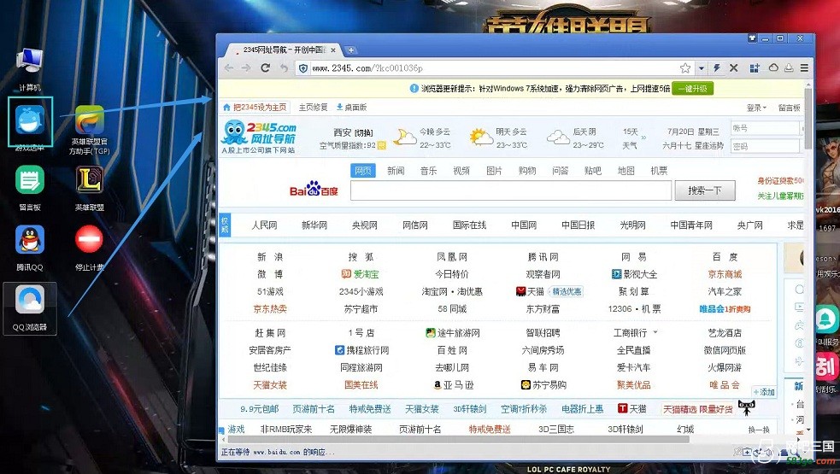
Task: Click tonight's cloudy moon weather icon
Action: 404,138
